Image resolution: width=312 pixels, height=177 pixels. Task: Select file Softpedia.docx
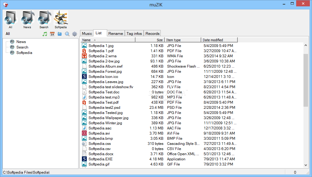101,154
